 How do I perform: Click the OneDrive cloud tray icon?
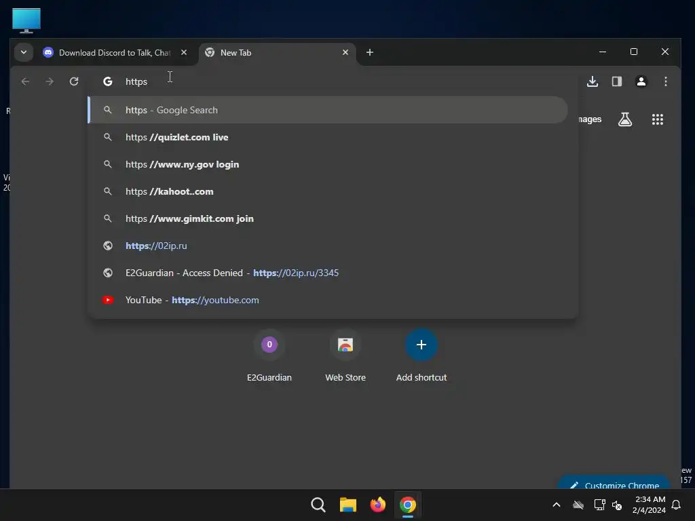coord(578,505)
